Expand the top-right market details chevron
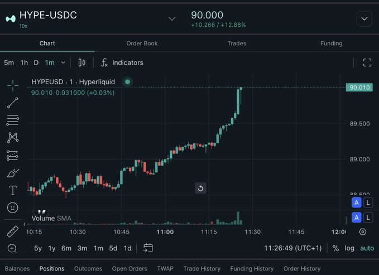The image size is (379, 275). pyautogui.click(x=364, y=19)
